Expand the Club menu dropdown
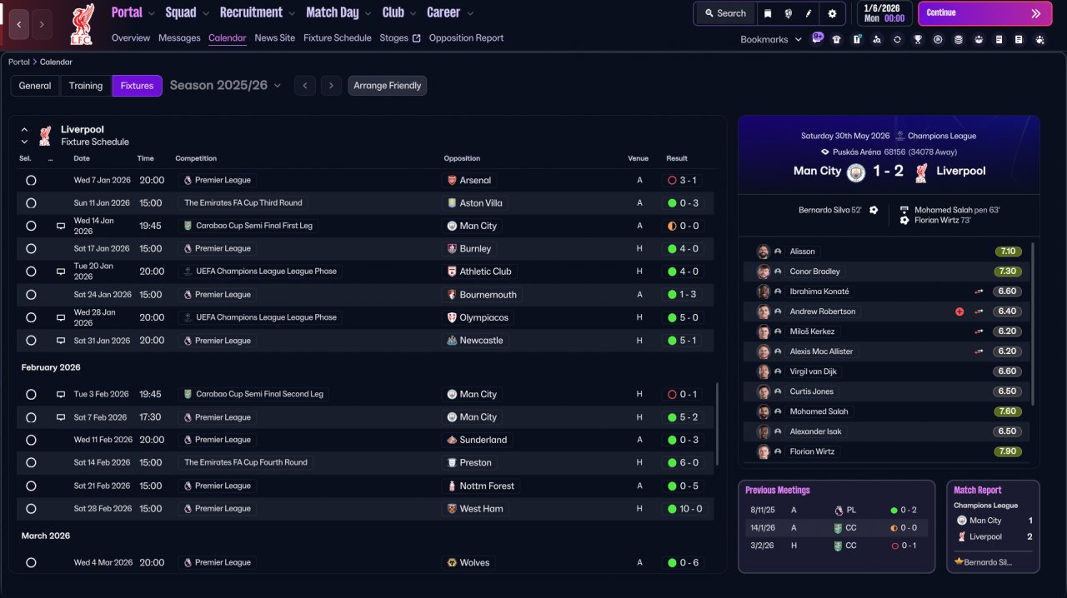This screenshot has width=1067, height=598. (x=413, y=13)
